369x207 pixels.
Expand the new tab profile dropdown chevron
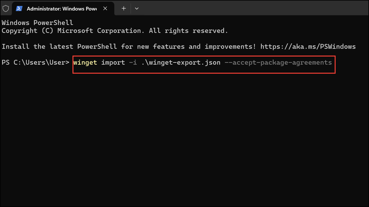click(x=137, y=9)
